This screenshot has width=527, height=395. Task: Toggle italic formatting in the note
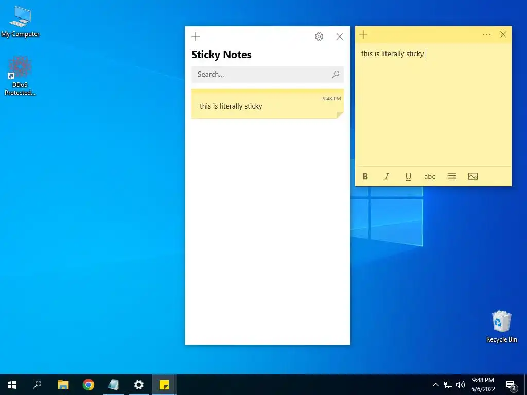(x=387, y=177)
